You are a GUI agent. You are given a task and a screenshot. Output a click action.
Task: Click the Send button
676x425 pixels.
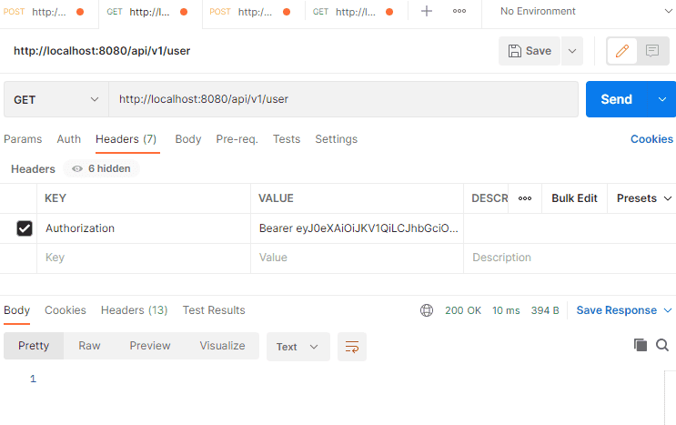pyautogui.click(x=617, y=99)
